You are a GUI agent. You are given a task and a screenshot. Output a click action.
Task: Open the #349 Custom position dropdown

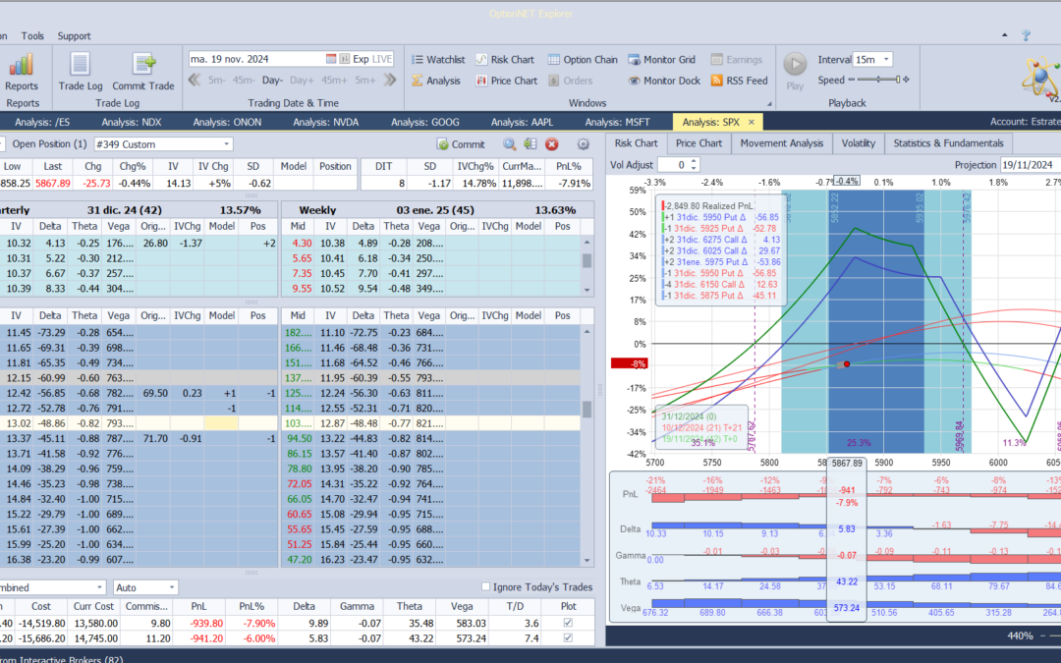coord(227,144)
